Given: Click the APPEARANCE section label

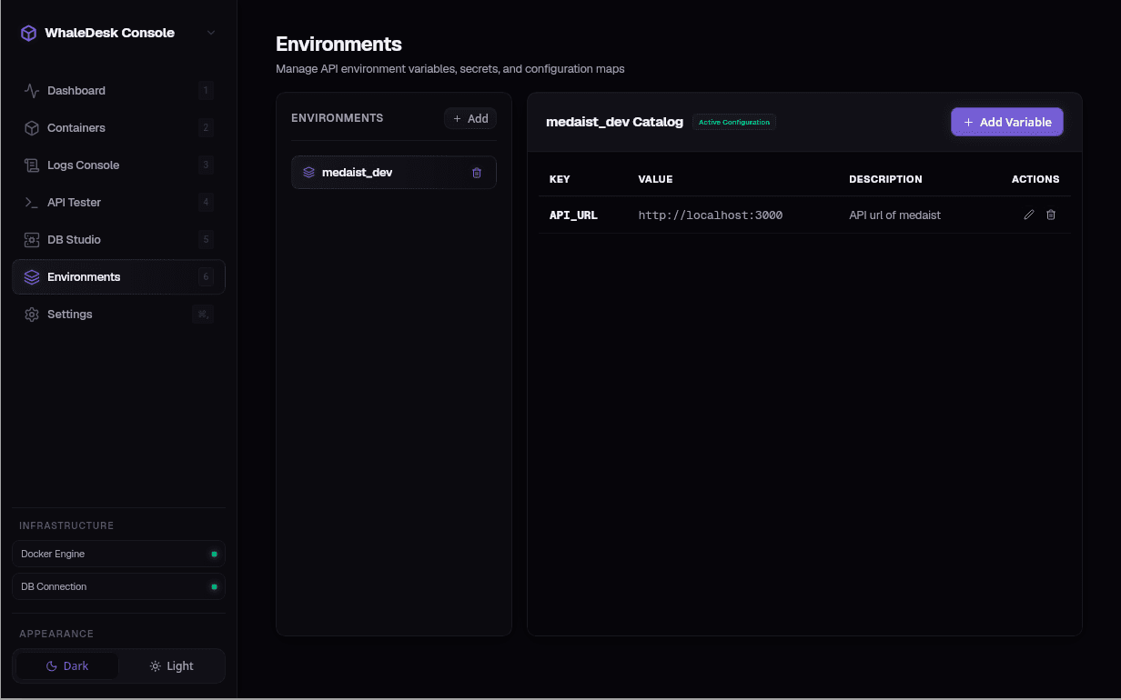Looking at the screenshot, I should click(56, 634).
